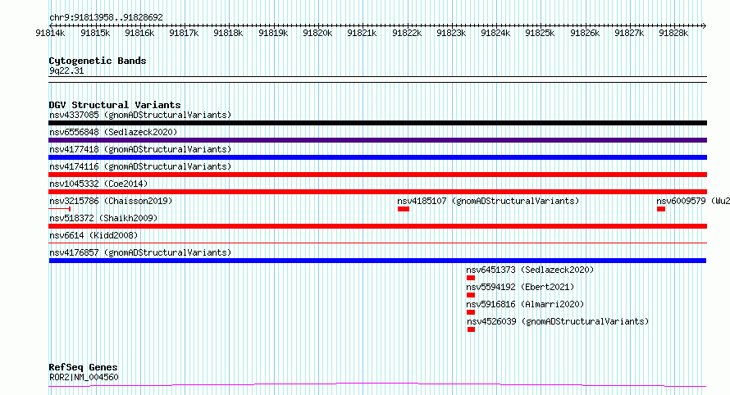Screen dimensions: 730x395
Task: Open nsv1045332 (Coe2014) label
Action: coord(98,184)
